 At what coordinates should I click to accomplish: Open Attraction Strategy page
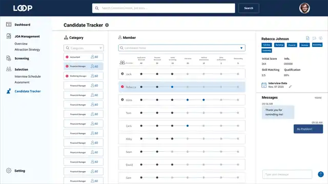[x=27, y=50]
